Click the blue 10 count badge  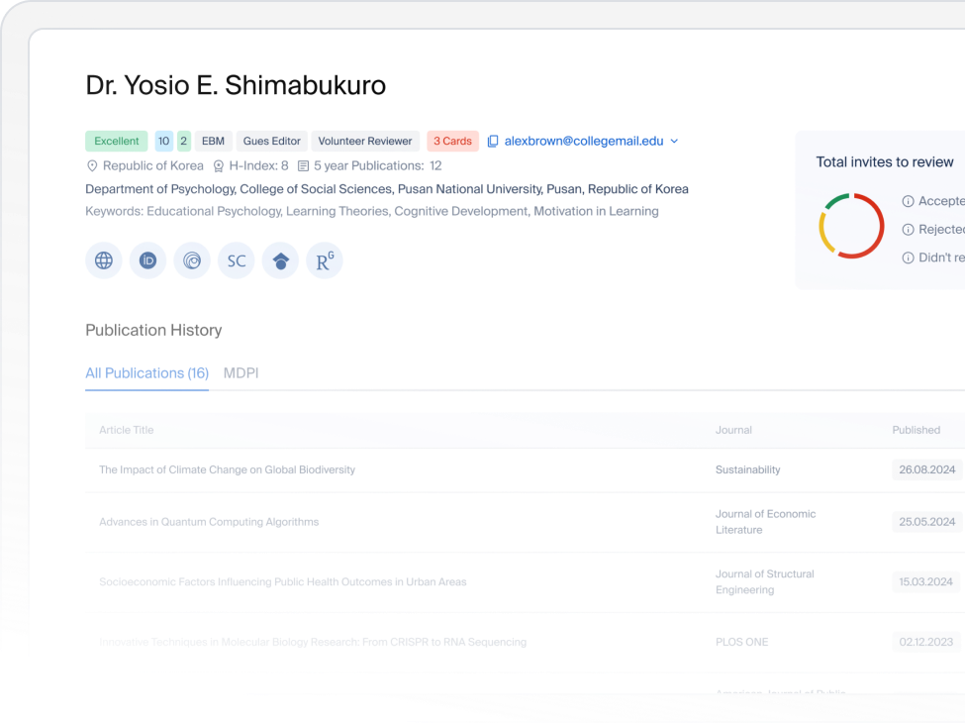pyautogui.click(x=163, y=141)
